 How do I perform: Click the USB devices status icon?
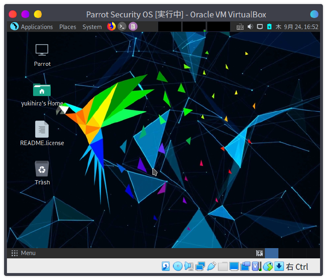pos(211,267)
